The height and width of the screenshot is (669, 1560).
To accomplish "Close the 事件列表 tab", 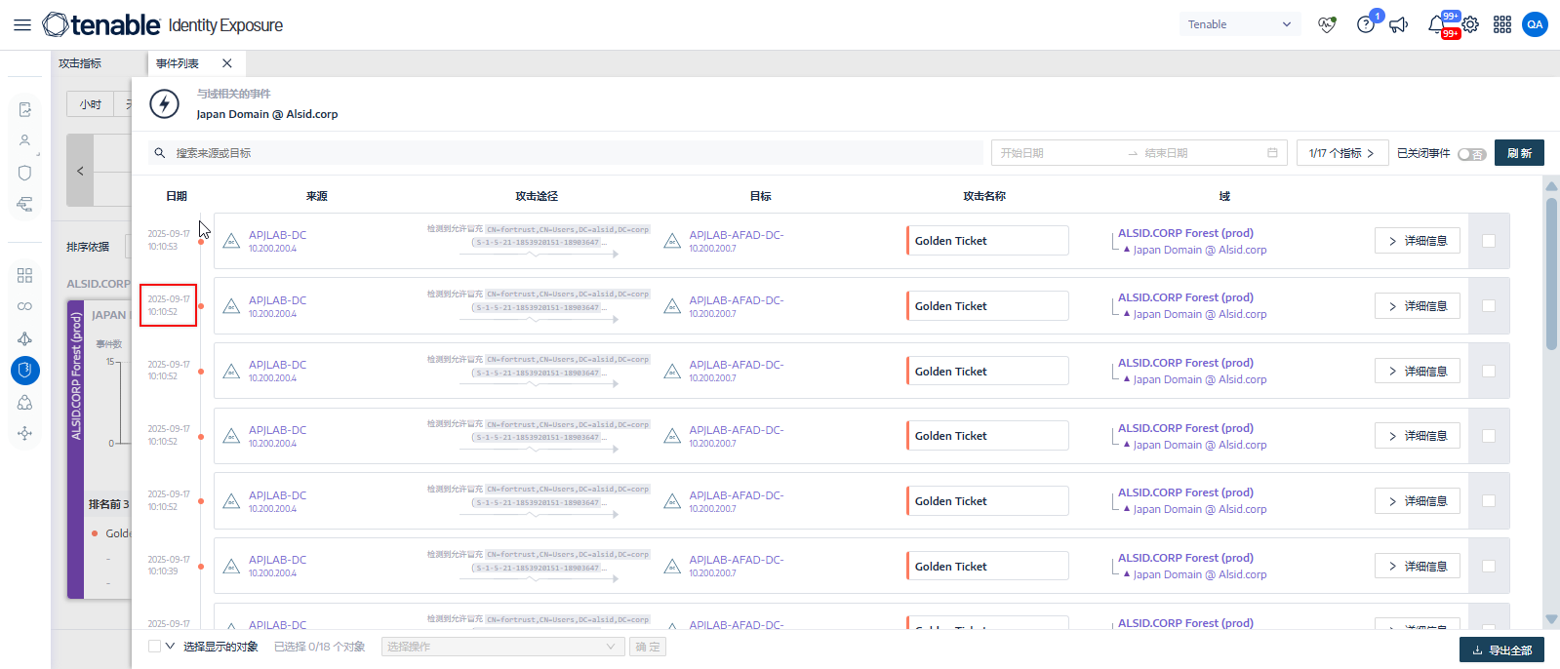I will tap(227, 63).
